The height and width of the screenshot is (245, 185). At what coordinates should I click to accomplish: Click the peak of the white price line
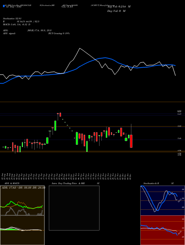[x=80, y=48]
